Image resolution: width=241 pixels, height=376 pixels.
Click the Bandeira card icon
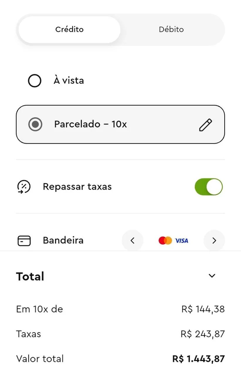point(24,241)
